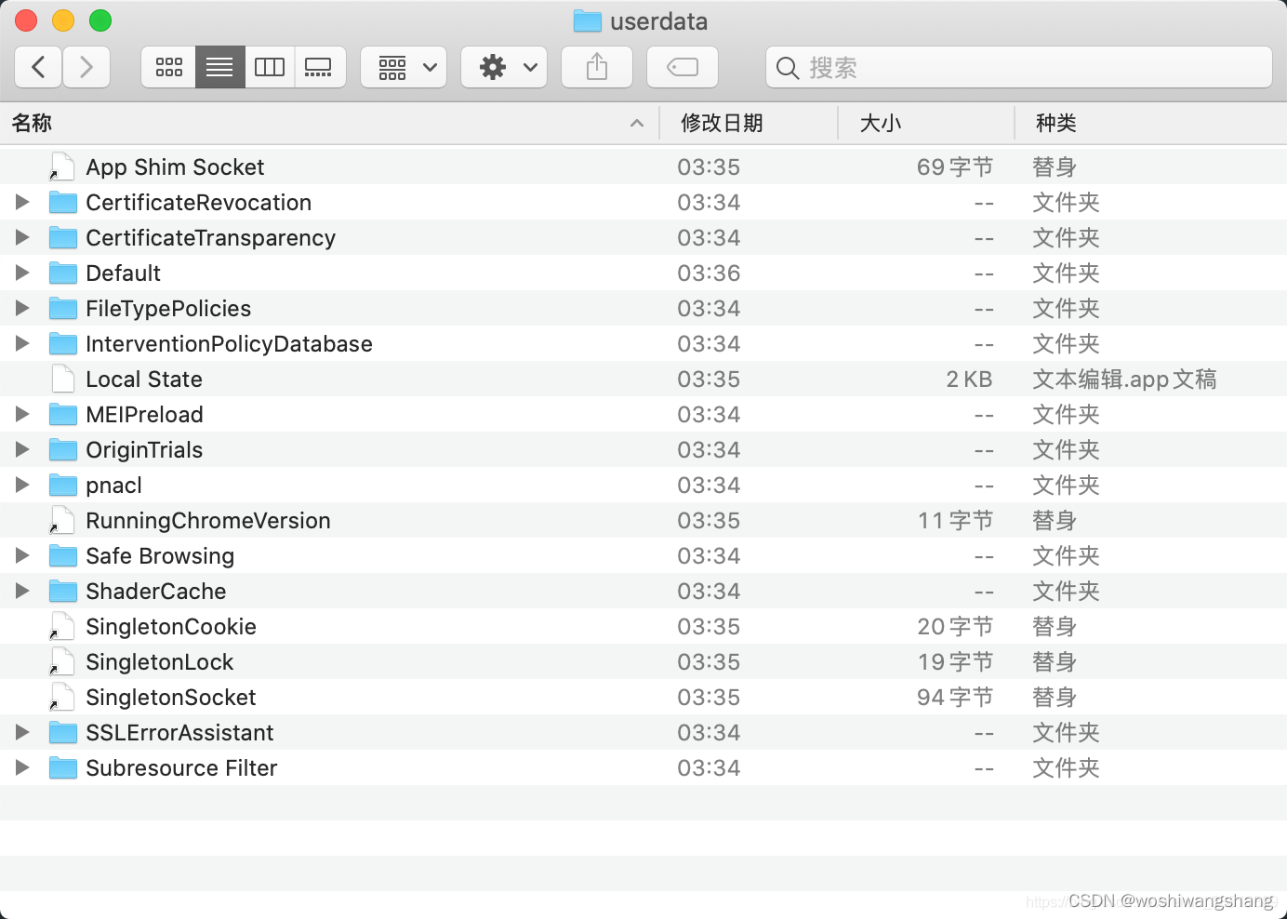Expand the ShaderCache folder
Viewport: 1287px width, 919px height.
click(22, 591)
